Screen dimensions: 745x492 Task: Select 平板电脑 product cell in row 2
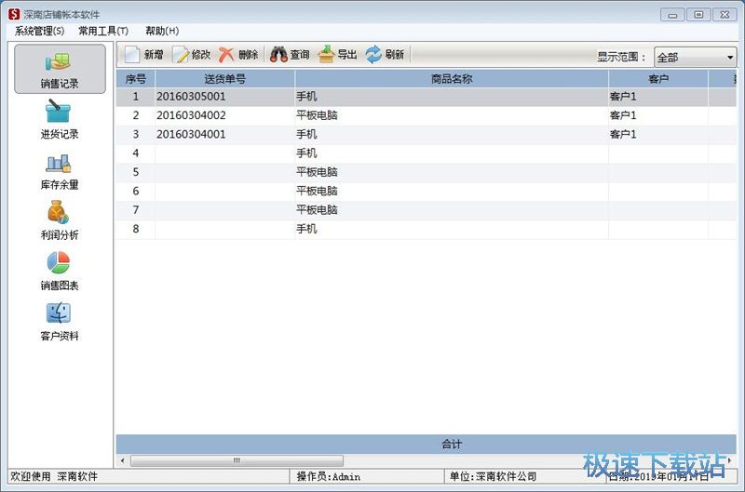452,115
